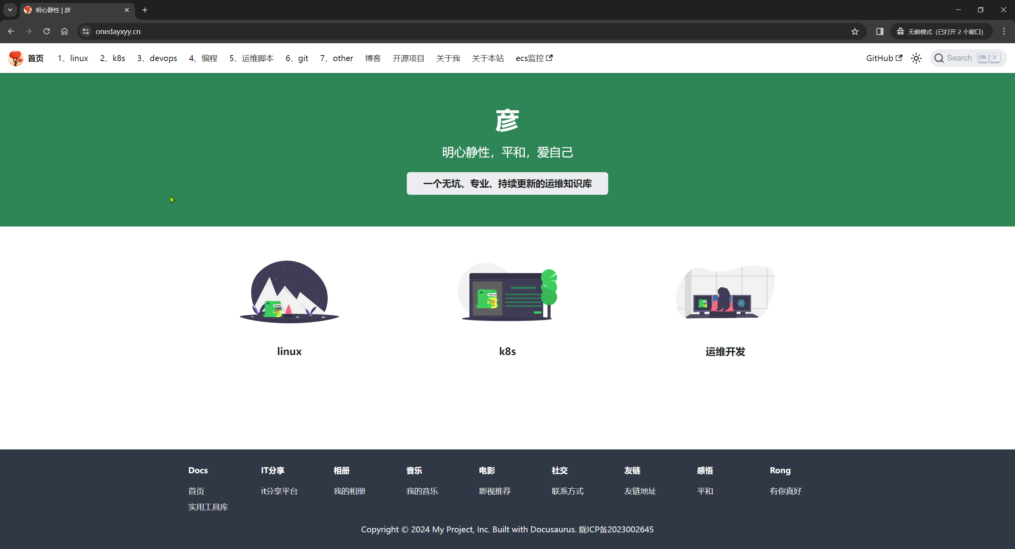This screenshot has height=549, width=1015.
Task: Open the 2、k8s nav menu
Action: (113, 58)
